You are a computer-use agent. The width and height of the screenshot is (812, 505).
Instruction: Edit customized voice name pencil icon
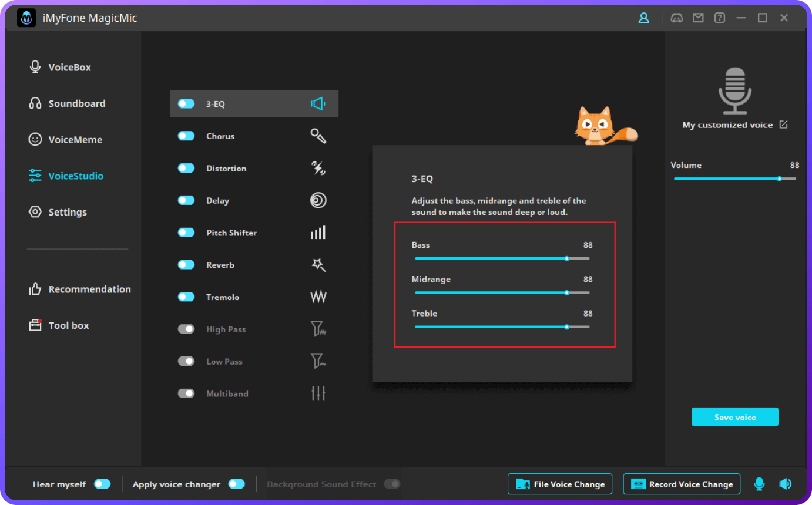(783, 124)
